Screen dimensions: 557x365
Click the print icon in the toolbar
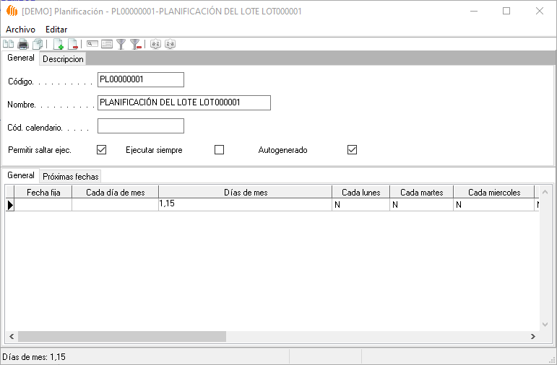(22, 44)
